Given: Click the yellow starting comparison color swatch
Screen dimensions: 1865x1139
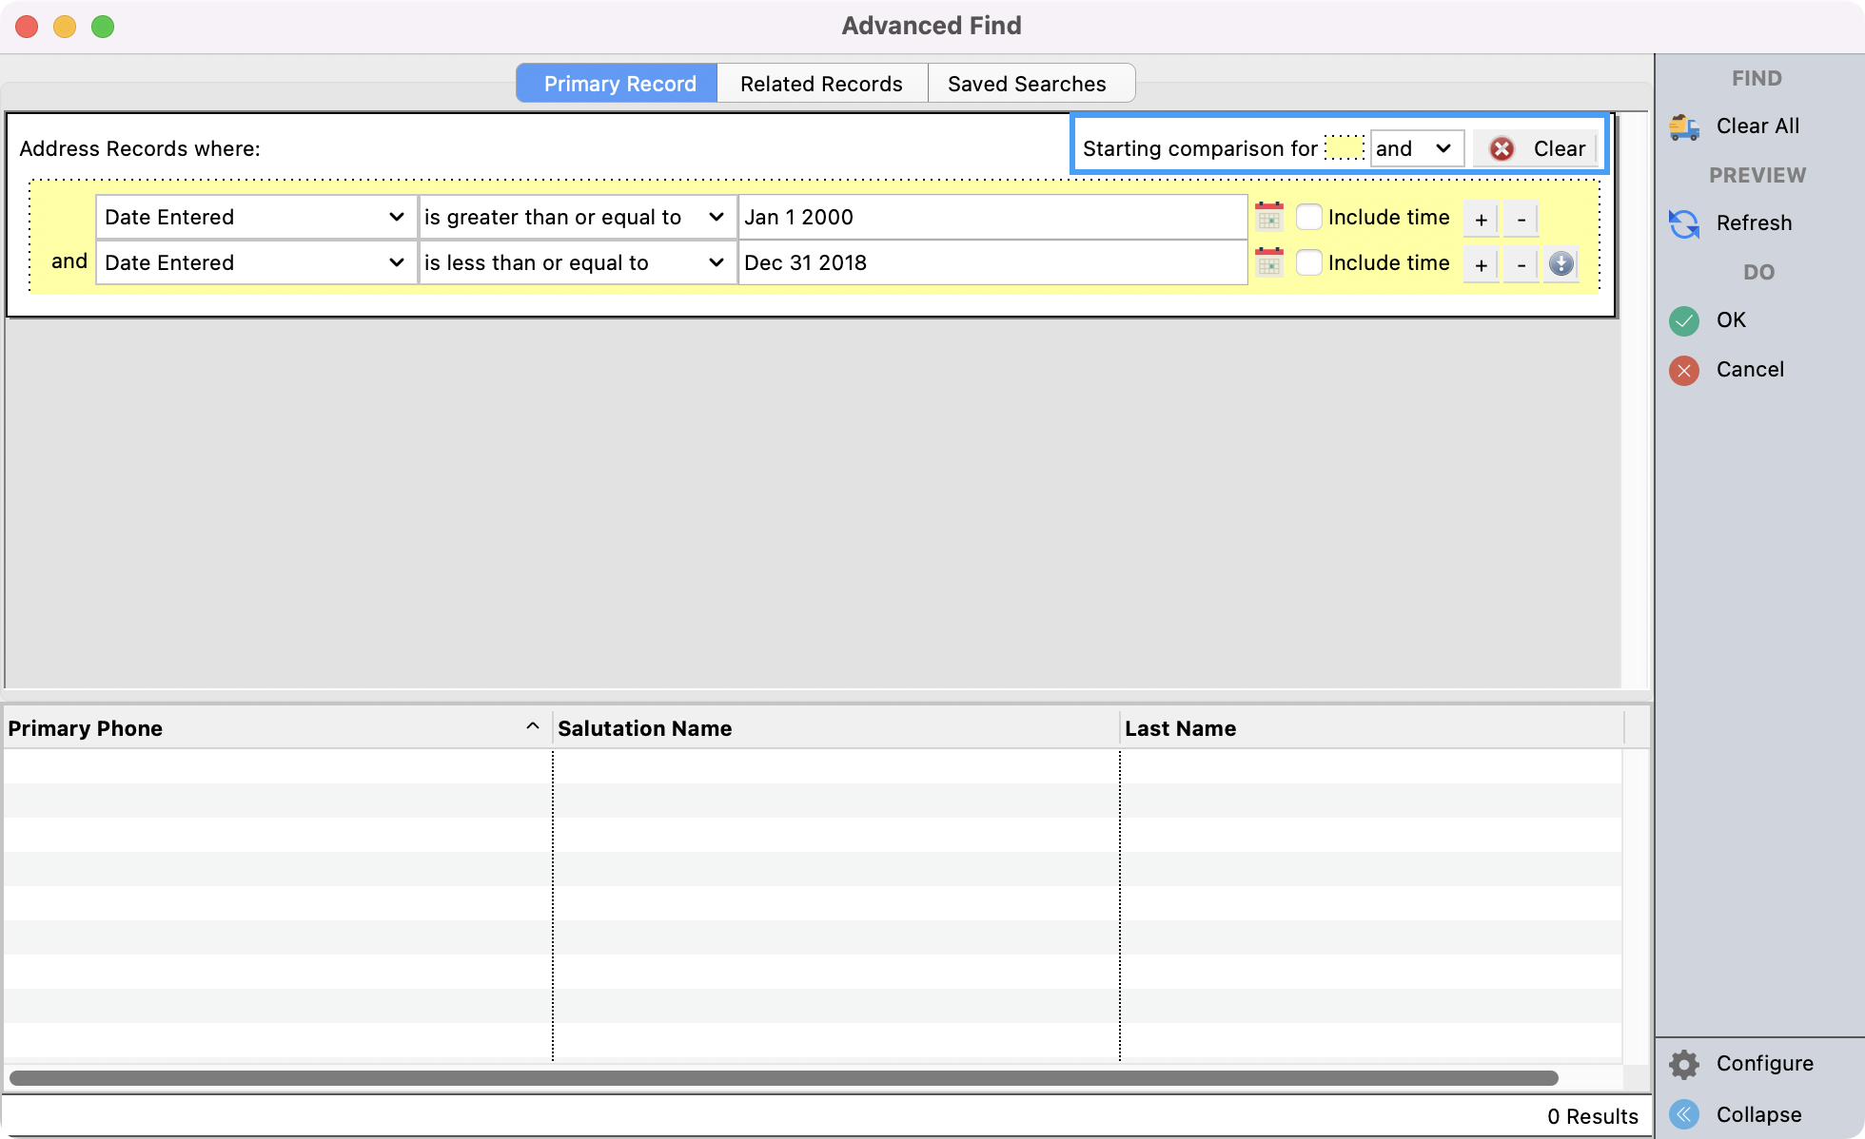Looking at the screenshot, I should (x=1345, y=148).
